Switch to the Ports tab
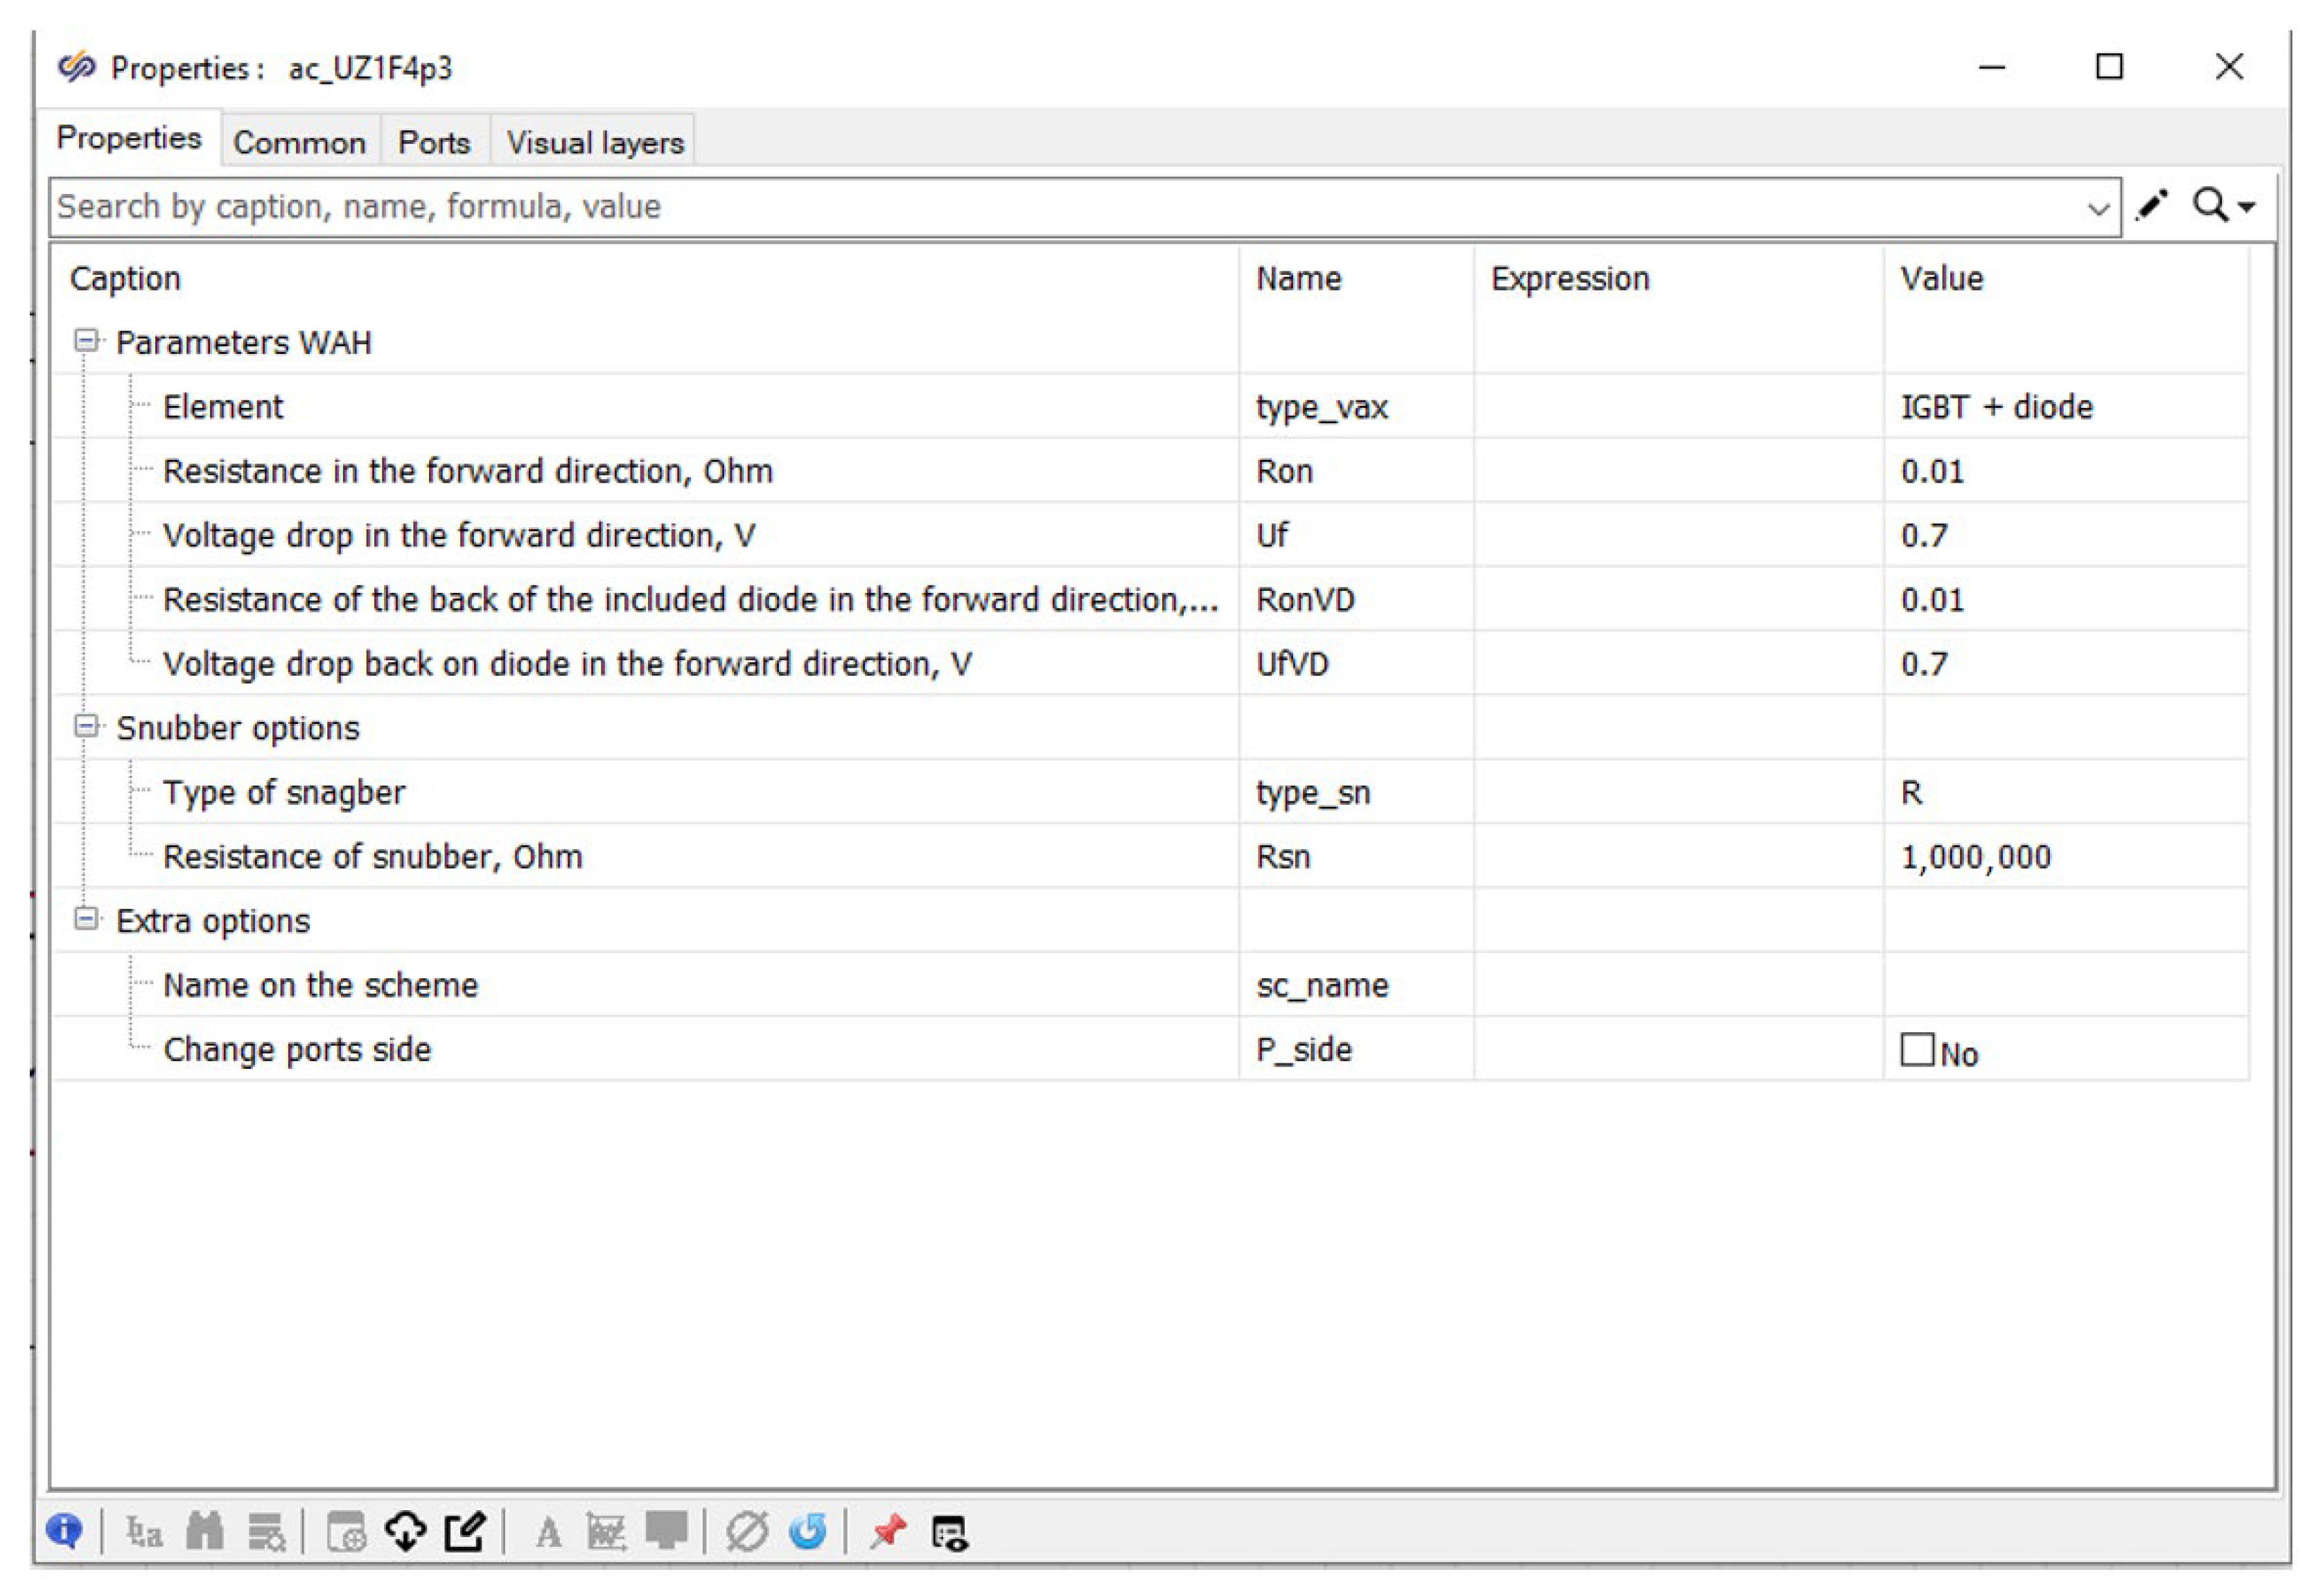Image resolution: width=2314 pixels, height=1596 pixels. point(435,142)
